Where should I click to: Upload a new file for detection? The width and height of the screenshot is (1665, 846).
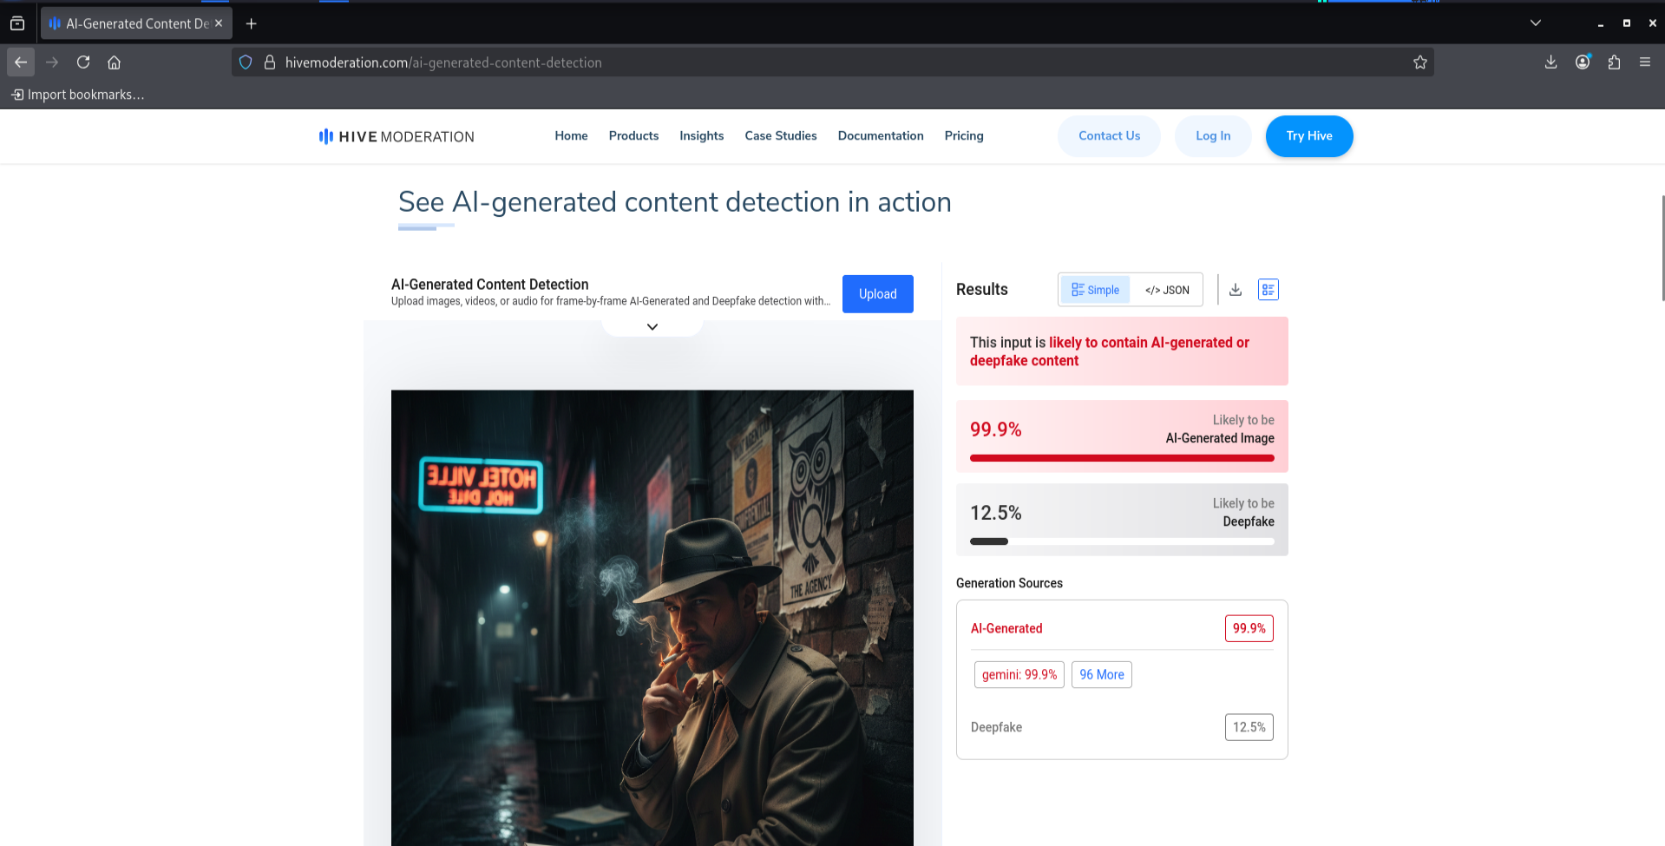click(x=878, y=294)
